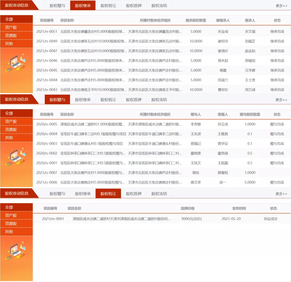291x282 pixels.
Task: Pick 其他 in transfer section sidebar
Action: point(9,232)
